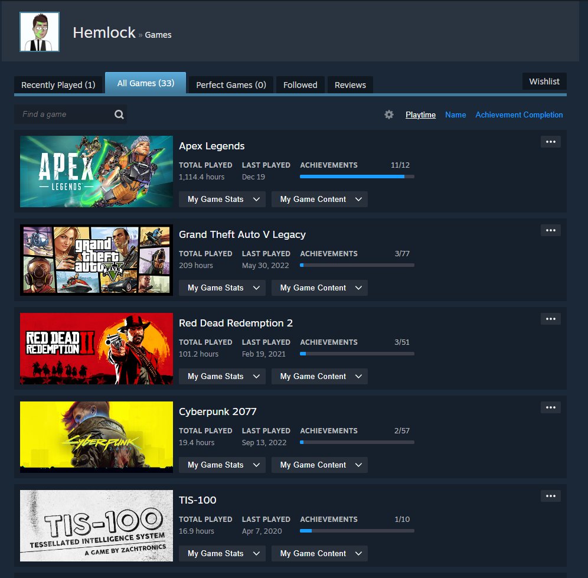
Task: Click the Apr 7, 2020 last played date
Action: point(262,531)
